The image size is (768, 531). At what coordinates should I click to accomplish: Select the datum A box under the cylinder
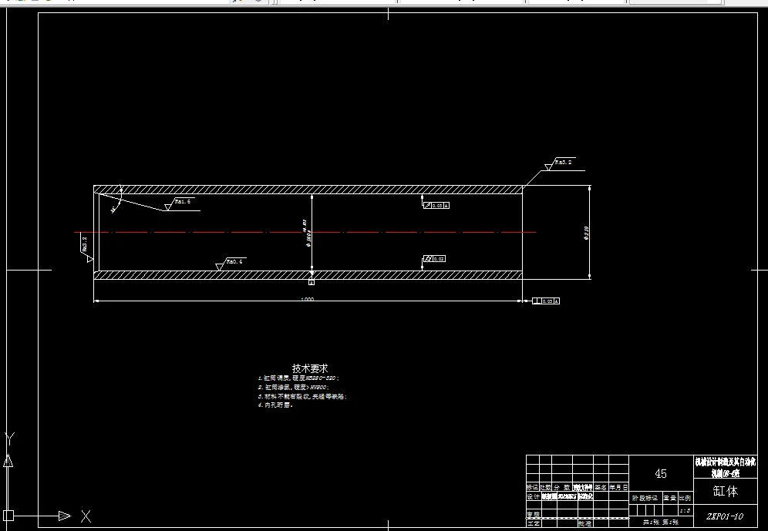click(x=312, y=282)
